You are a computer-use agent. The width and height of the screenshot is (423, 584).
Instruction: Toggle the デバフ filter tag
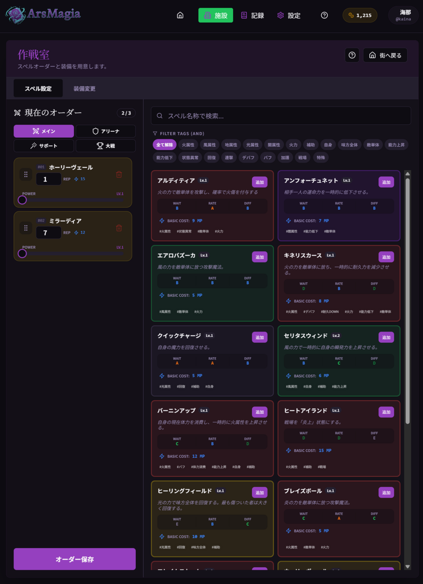[x=248, y=158]
